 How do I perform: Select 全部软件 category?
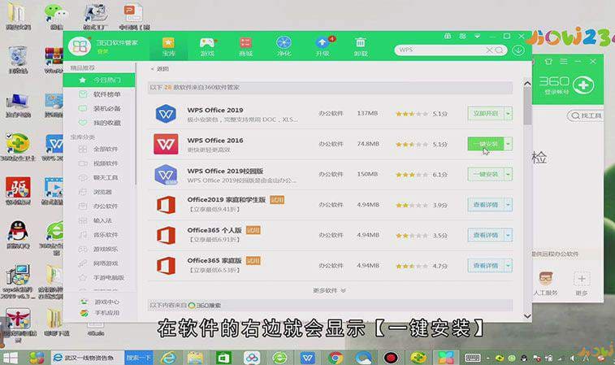pos(99,149)
